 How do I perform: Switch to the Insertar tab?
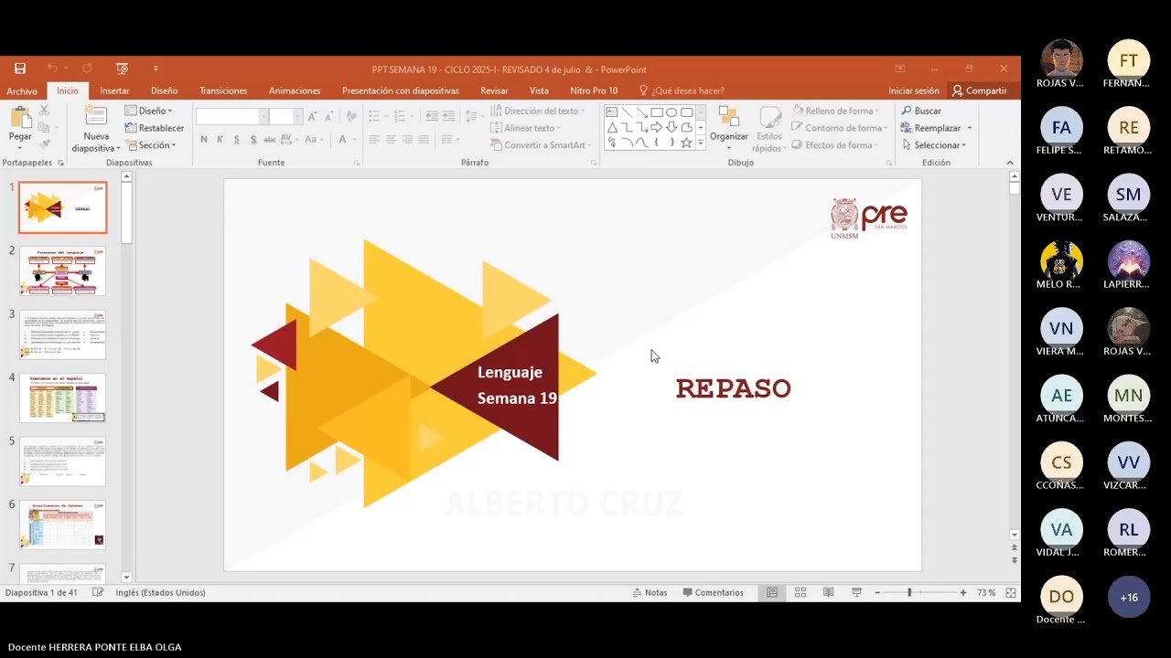(x=114, y=91)
